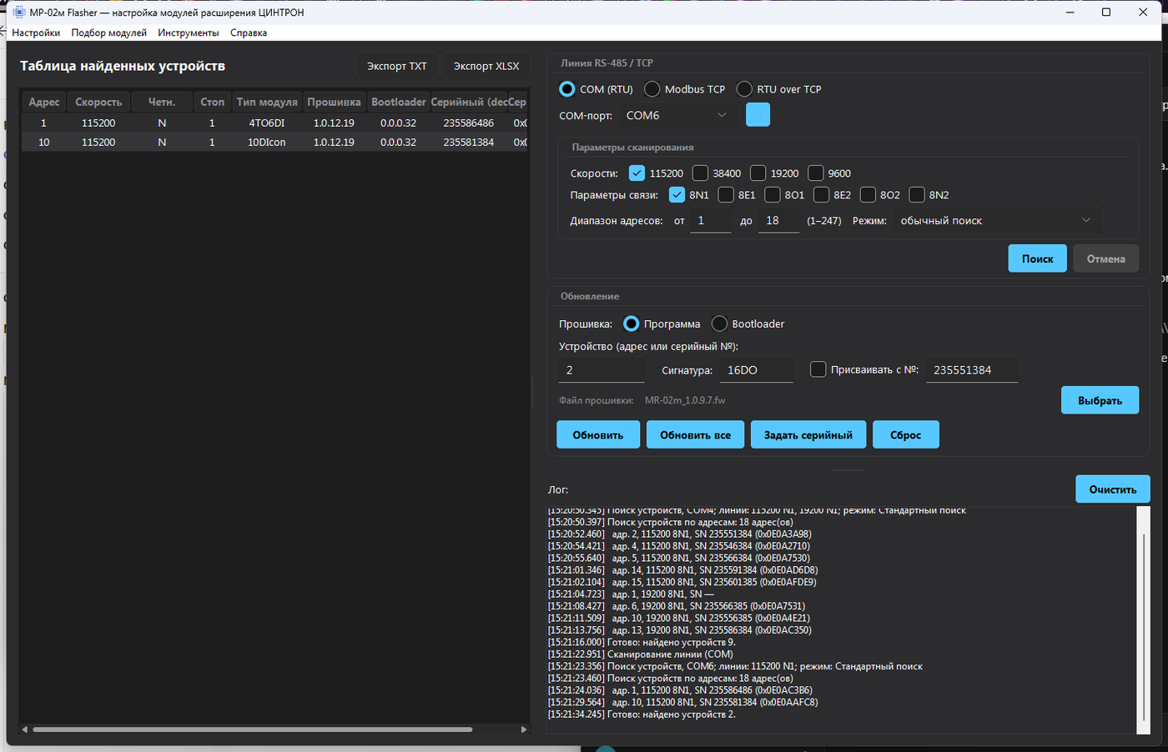Click Выбрать to choose a firmware file
Viewport: 1168px width, 752px height.
1100,400
